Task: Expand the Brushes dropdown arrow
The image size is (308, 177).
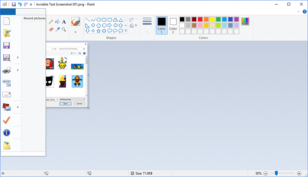Action: coord(75,32)
